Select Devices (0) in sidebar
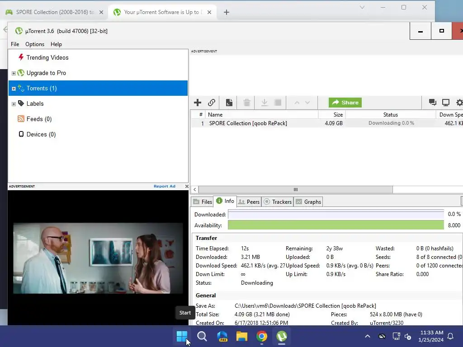 pos(41,134)
